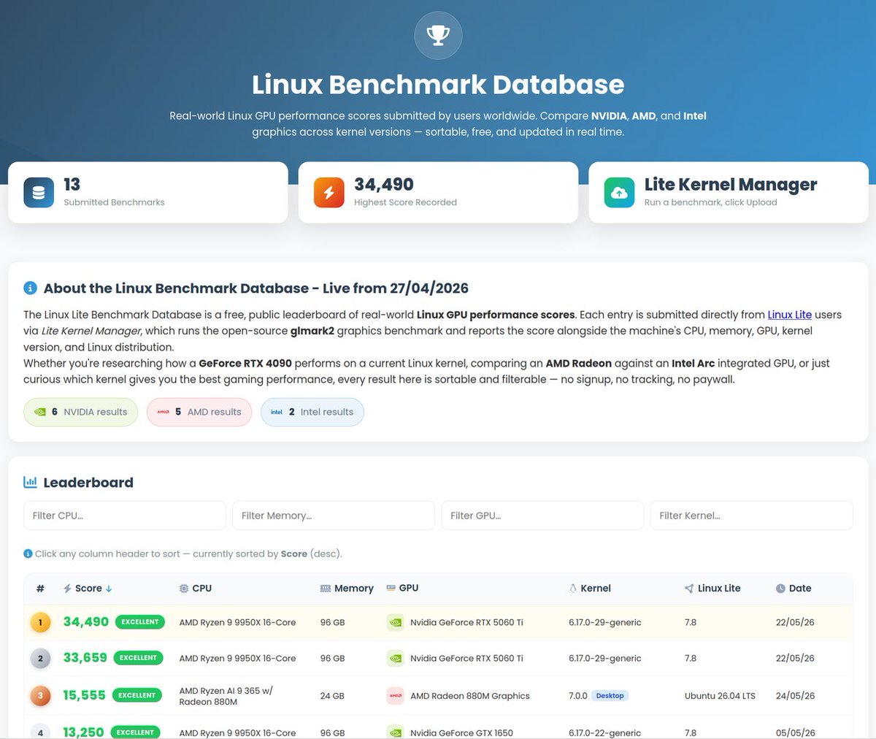Click the Leaderboard section heading
876x739 pixels.
click(x=88, y=483)
